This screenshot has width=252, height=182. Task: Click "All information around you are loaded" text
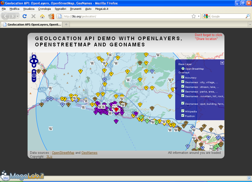pyautogui.click(x=194, y=153)
